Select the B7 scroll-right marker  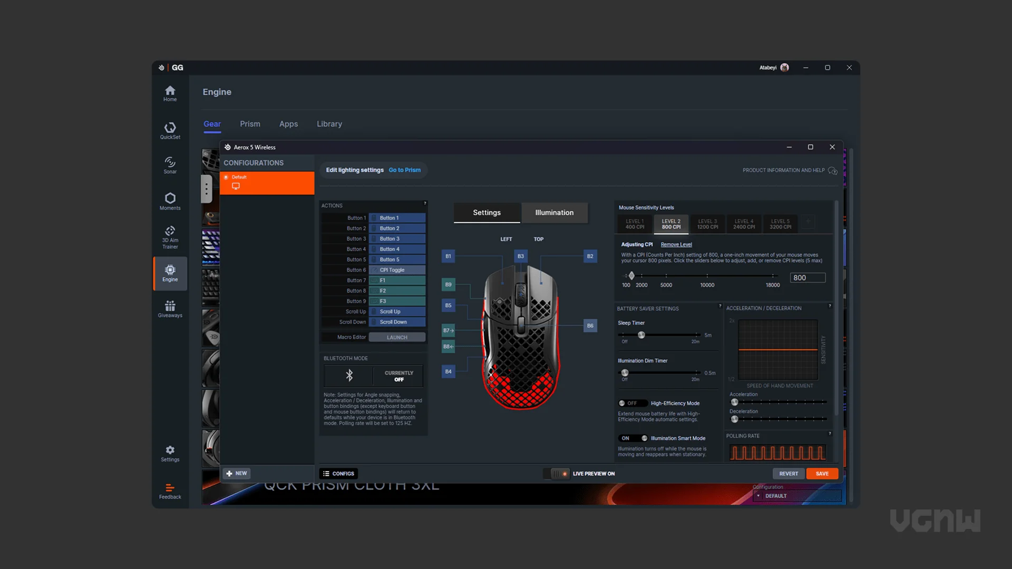[x=448, y=330]
